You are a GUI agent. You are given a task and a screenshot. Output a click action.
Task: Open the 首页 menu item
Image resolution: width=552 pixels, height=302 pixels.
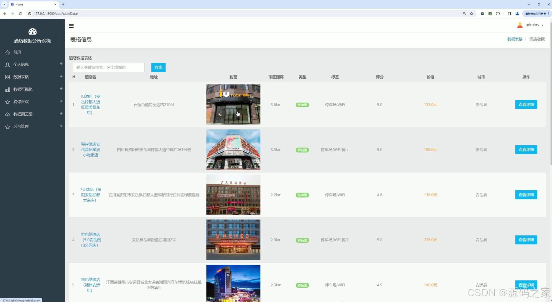point(17,52)
